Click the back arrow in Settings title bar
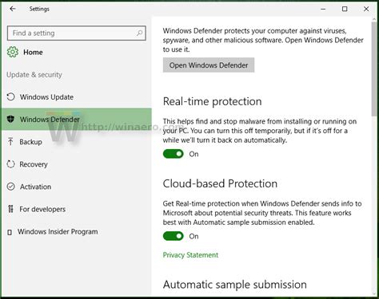The height and width of the screenshot is (299, 379). point(13,9)
